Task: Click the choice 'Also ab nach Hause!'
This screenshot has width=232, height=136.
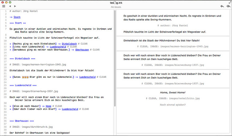Action: tap(26, 106)
